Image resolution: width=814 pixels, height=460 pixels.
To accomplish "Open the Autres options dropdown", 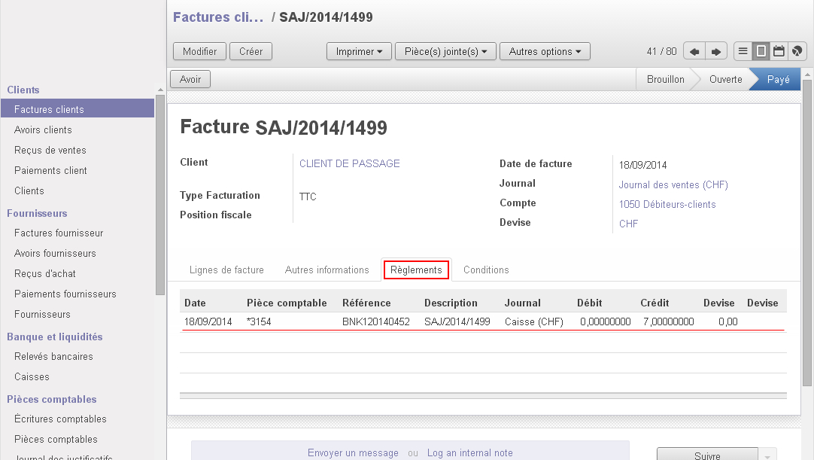I will (545, 51).
